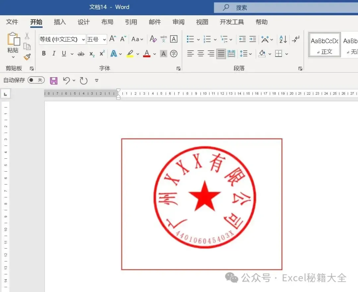Show paragraph marks icon
Image resolution: width=358 pixels, height=292 pixels.
[x=296, y=39]
